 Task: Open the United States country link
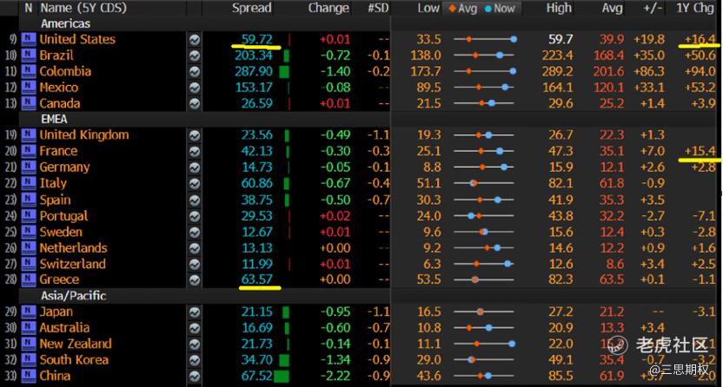pyautogui.click(x=77, y=40)
